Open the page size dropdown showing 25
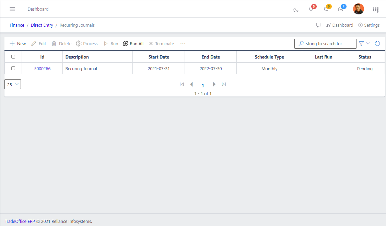The width and height of the screenshot is (386, 226). click(x=12, y=84)
